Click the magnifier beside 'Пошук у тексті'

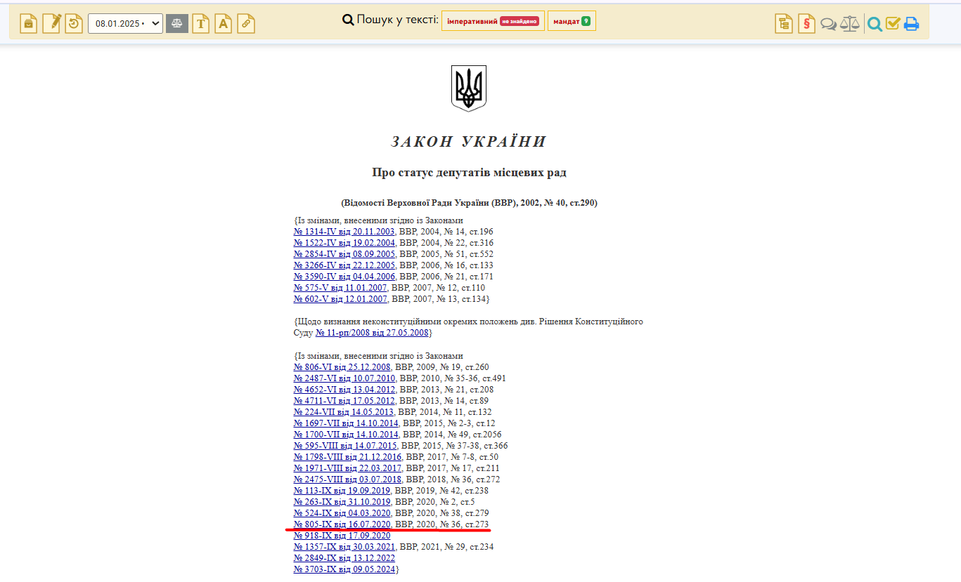click(348, 20)
